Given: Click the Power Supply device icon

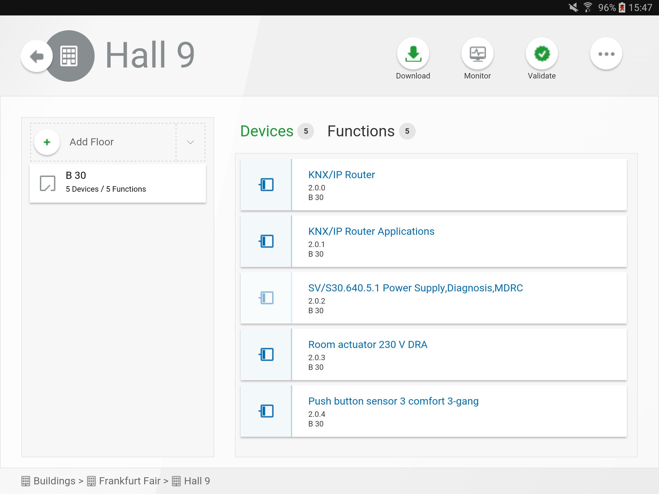Looking at the screenshot, I should (266, 298).
